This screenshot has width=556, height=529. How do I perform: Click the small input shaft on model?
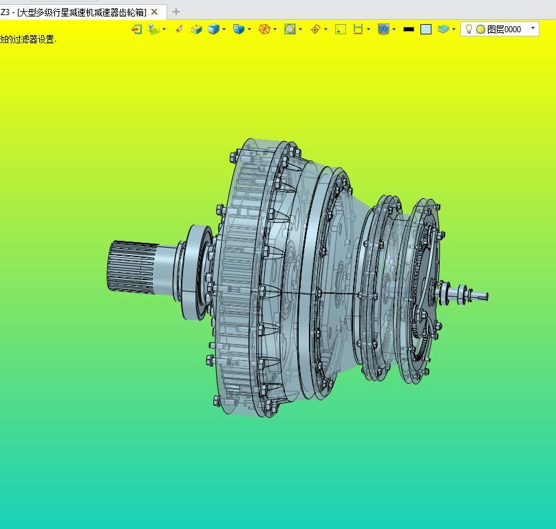tap(464, 293)
